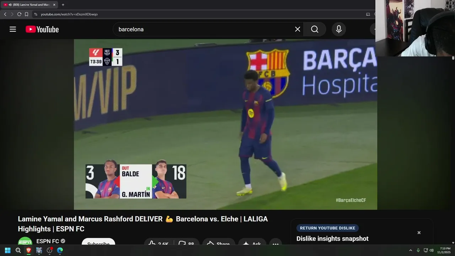Open ESPN FC channel name link
The height and width of the screenshot is (256, 455).
(48, 241)
